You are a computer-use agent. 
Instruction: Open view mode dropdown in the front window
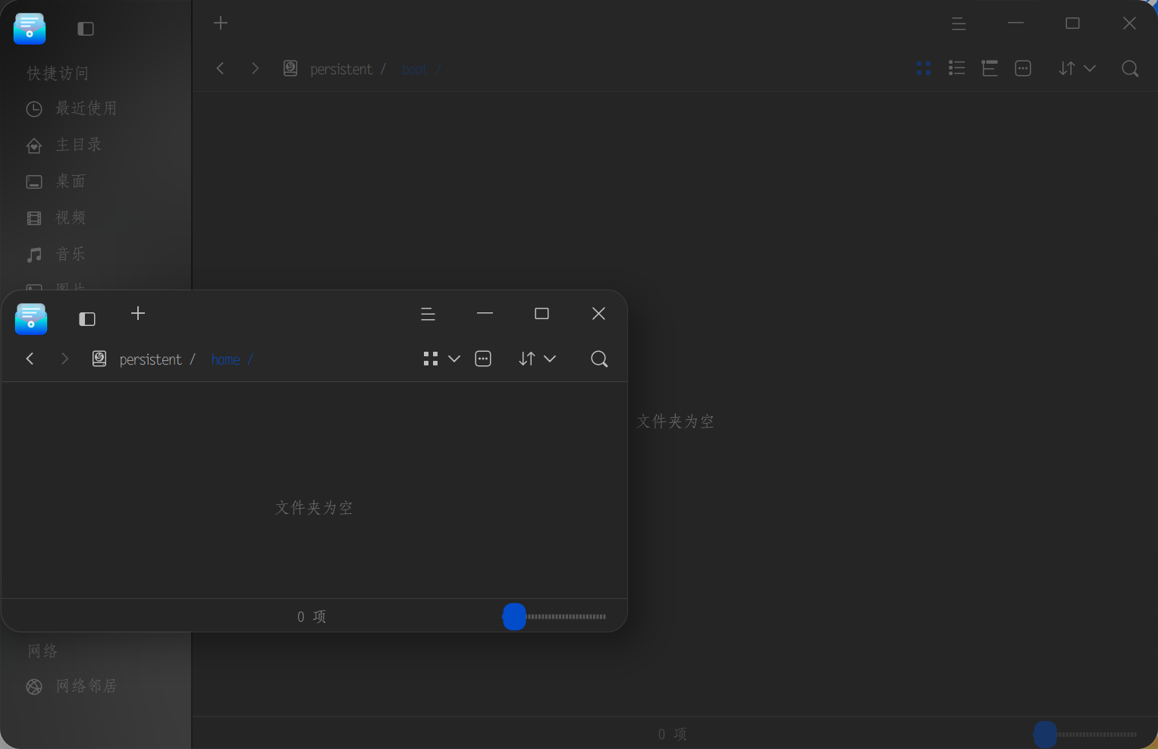(442, 359)
